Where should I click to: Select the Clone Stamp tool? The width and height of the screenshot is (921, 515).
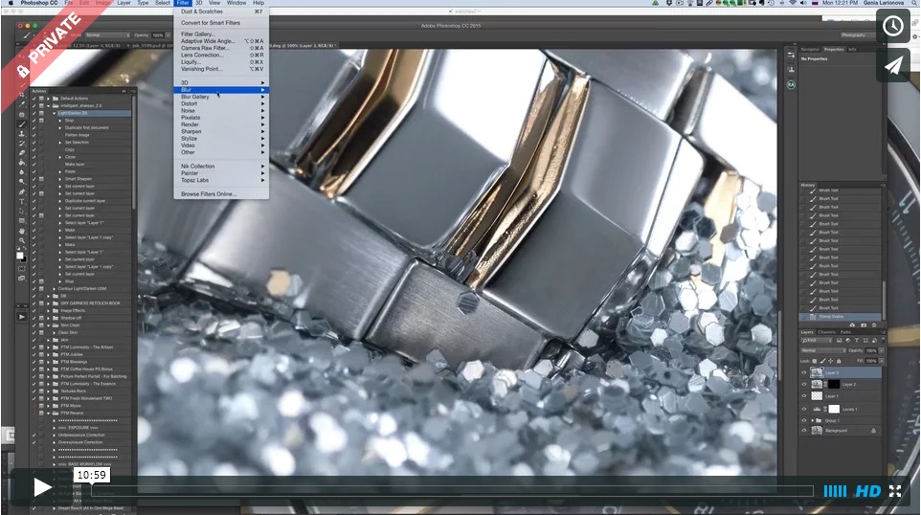pyautogui.click(x=22, y=134)
